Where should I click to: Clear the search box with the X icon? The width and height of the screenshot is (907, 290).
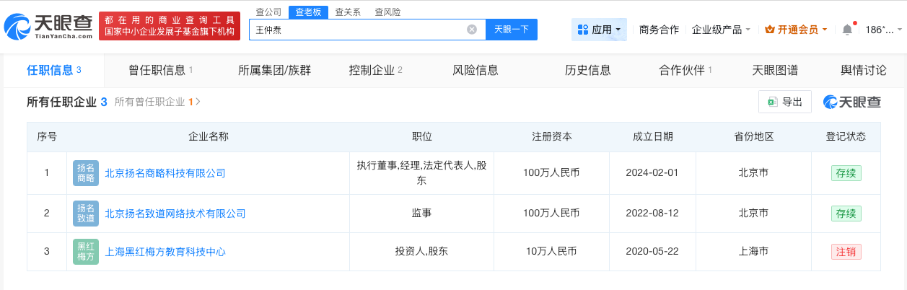point(472,30)
